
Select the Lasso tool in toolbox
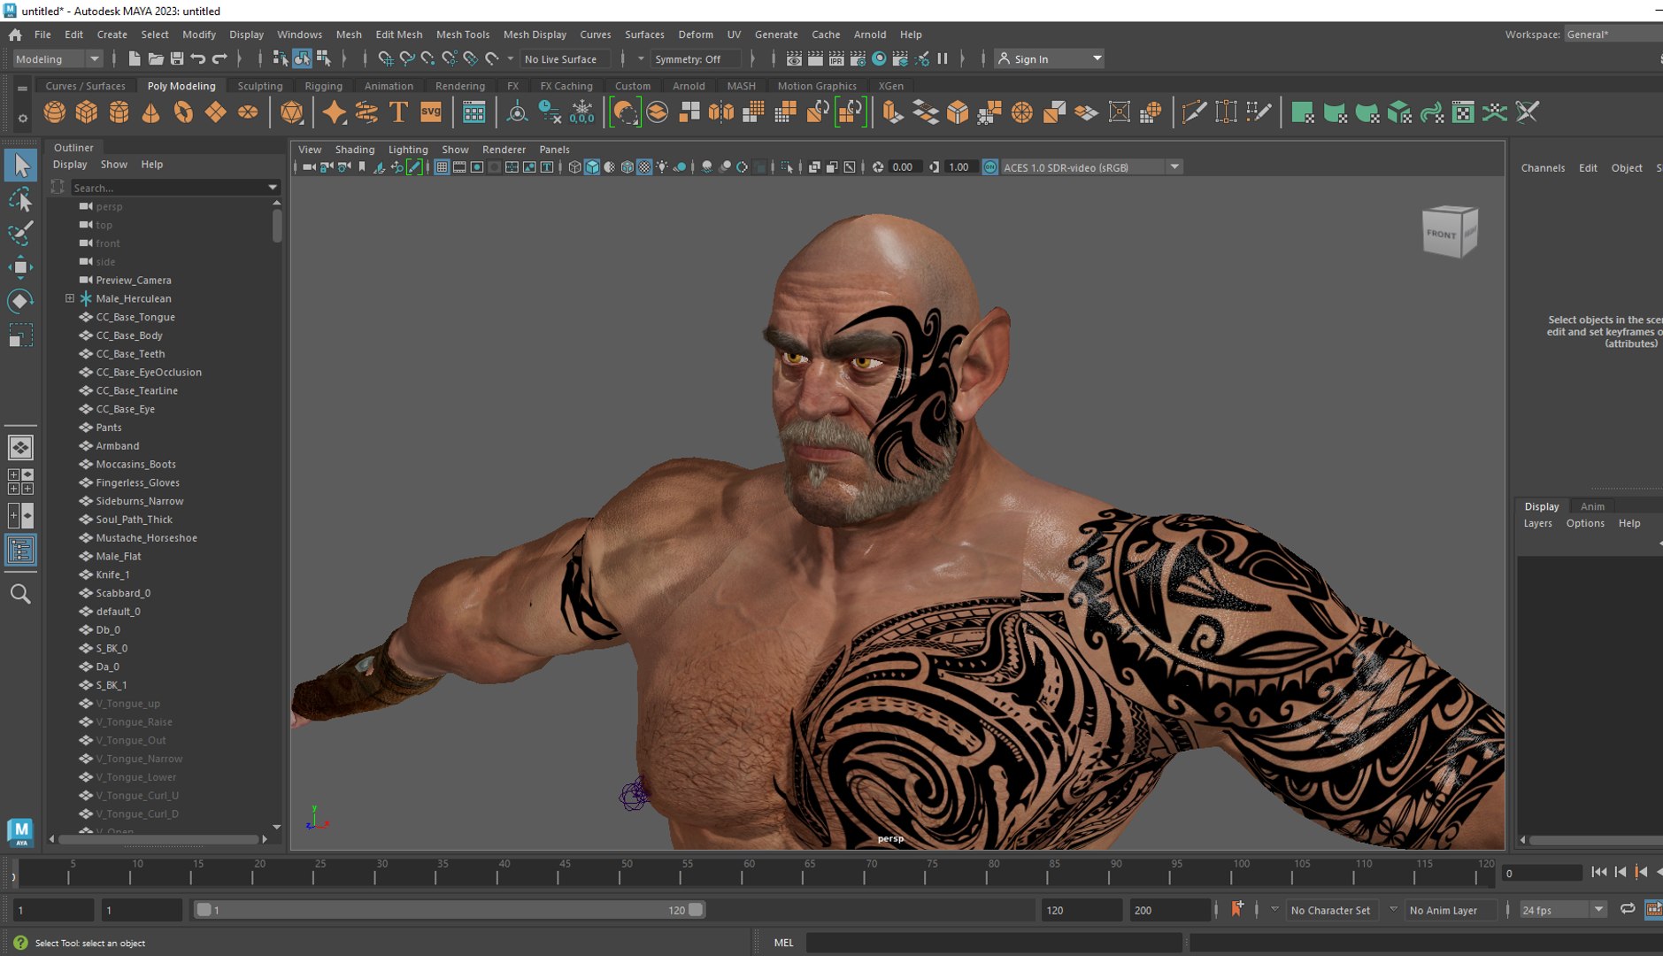20,199
